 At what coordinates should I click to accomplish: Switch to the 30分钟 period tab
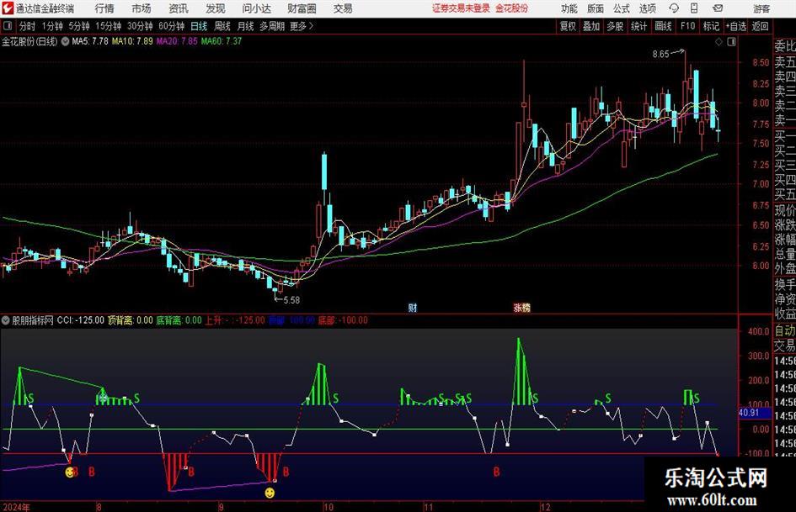tap(140, 26)
